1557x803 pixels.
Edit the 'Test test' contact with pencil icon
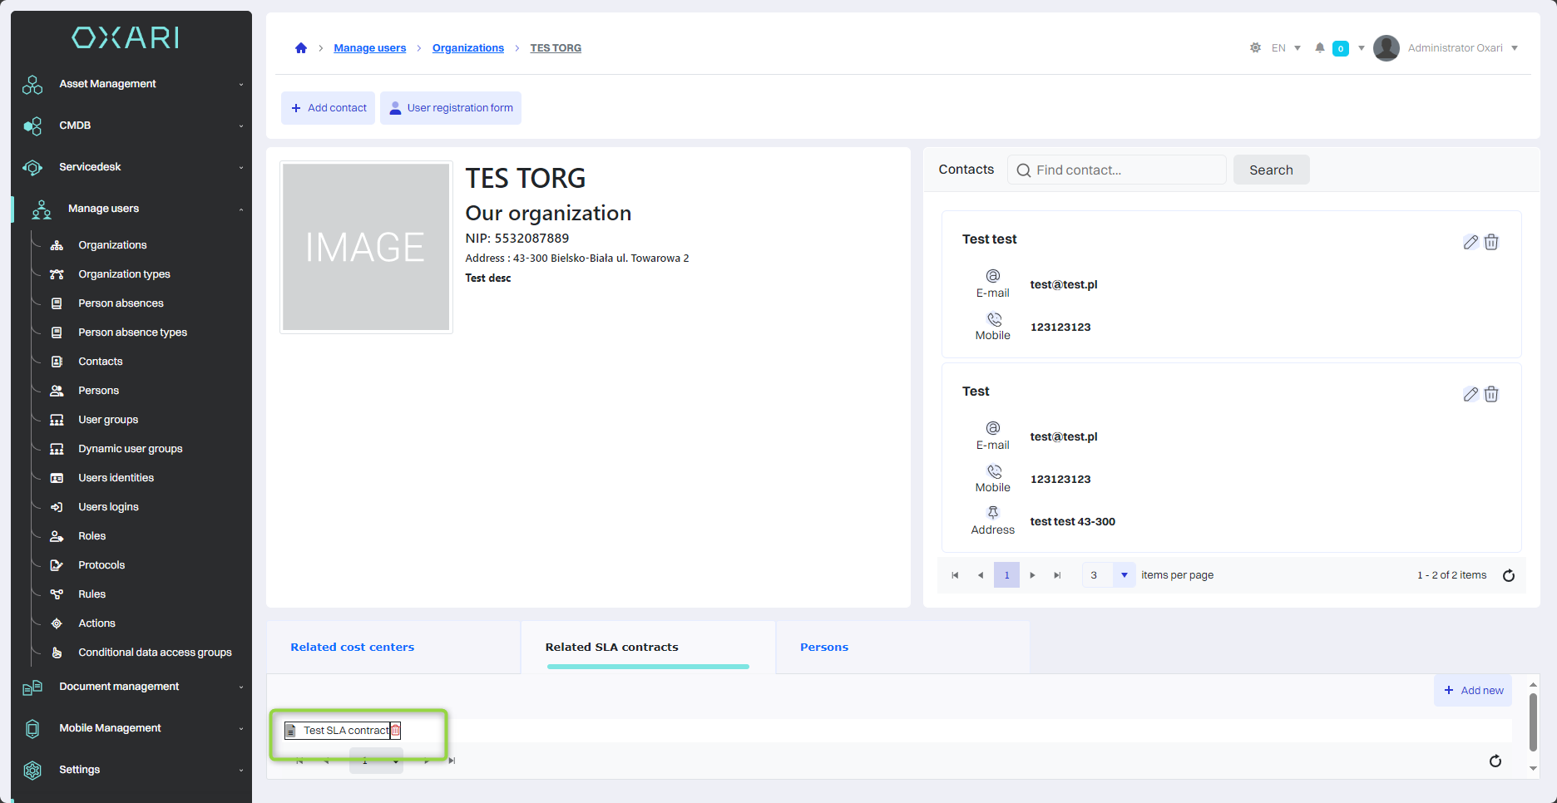click(x=1470, y=242)
